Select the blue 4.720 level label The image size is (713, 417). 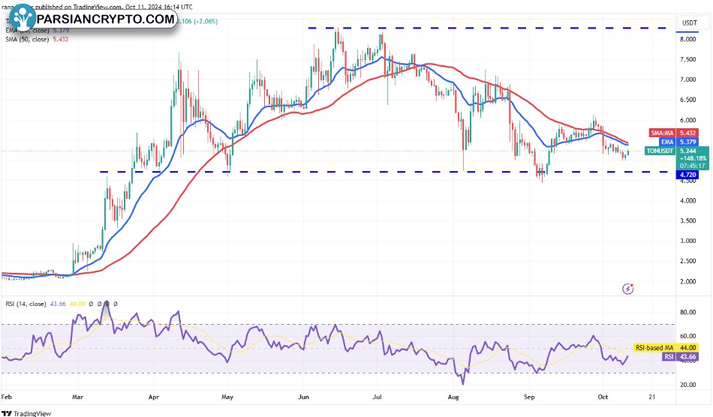coord(687,175)
